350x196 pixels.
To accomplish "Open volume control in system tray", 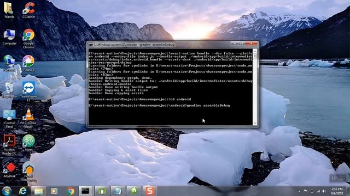I will 324,191.
